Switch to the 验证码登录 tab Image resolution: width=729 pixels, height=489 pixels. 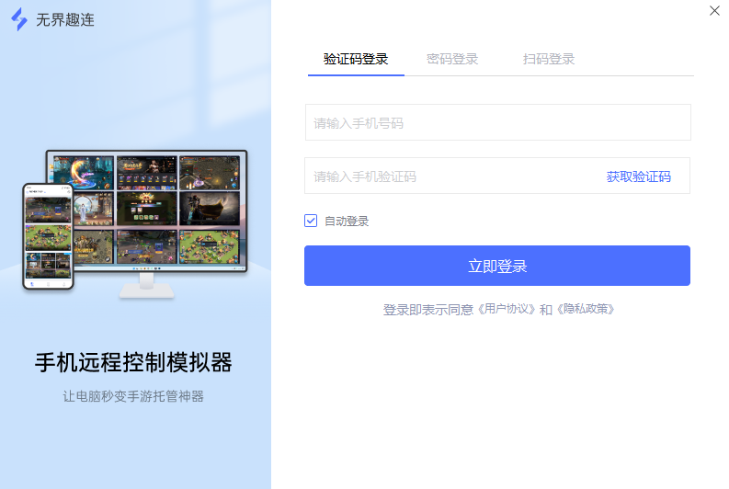(356, 59)
